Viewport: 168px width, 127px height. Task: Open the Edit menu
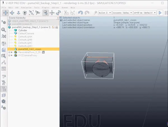[11, 8]
